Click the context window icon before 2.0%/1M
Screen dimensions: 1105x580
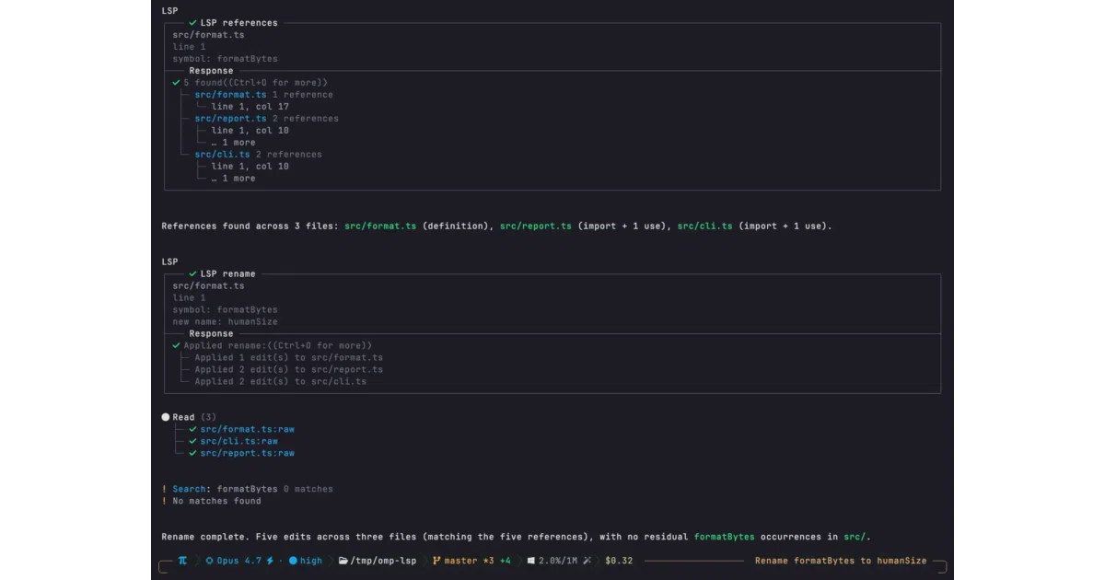tap(531, 560)
